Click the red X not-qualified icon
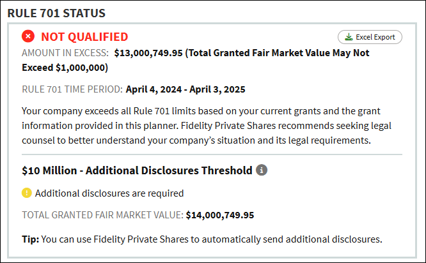The height and width of the screenshot is (263, 426). 28,36
